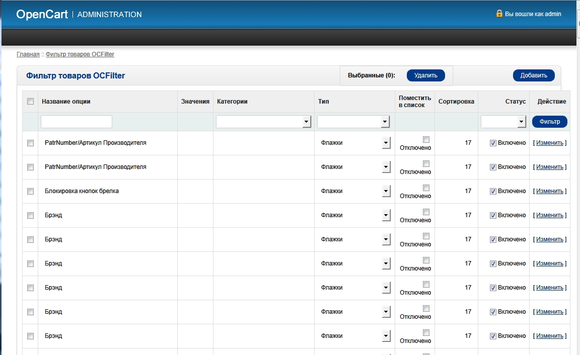Focus the Название опции filter input
Screen dimensions: 580x355
click(77, 122)
